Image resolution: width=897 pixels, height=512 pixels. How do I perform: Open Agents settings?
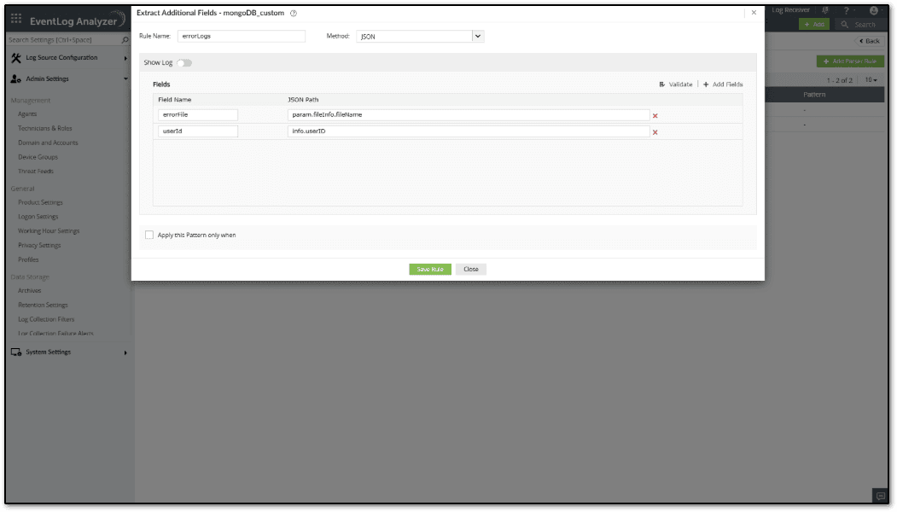pos(27,113)
